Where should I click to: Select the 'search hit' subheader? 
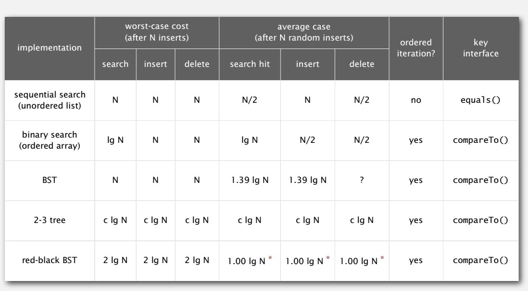[249, 64]
